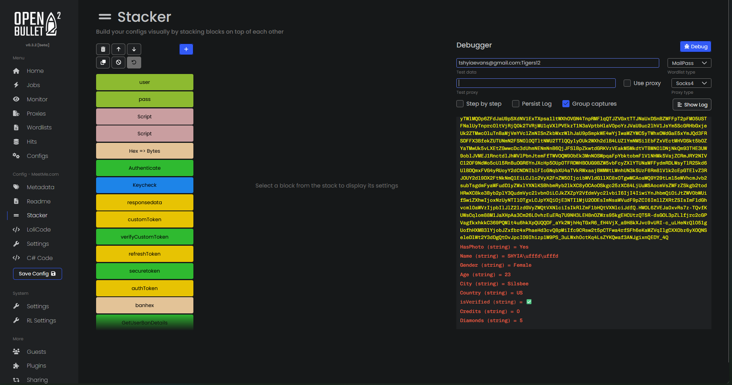This screenshot has width=732, height=385.
Task: Open the MailPass wordlist type dropdown
Action: (689, 63)
